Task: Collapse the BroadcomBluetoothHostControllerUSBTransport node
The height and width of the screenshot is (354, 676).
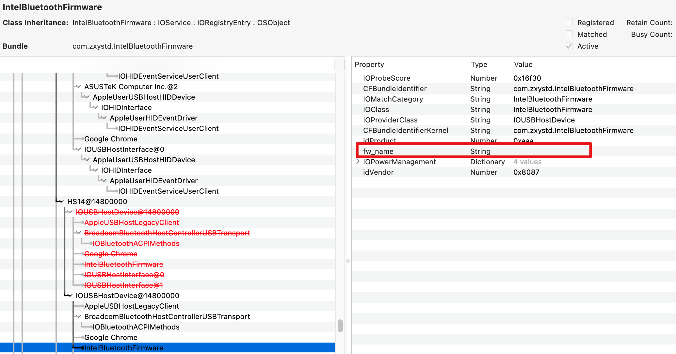Action: 78,316
